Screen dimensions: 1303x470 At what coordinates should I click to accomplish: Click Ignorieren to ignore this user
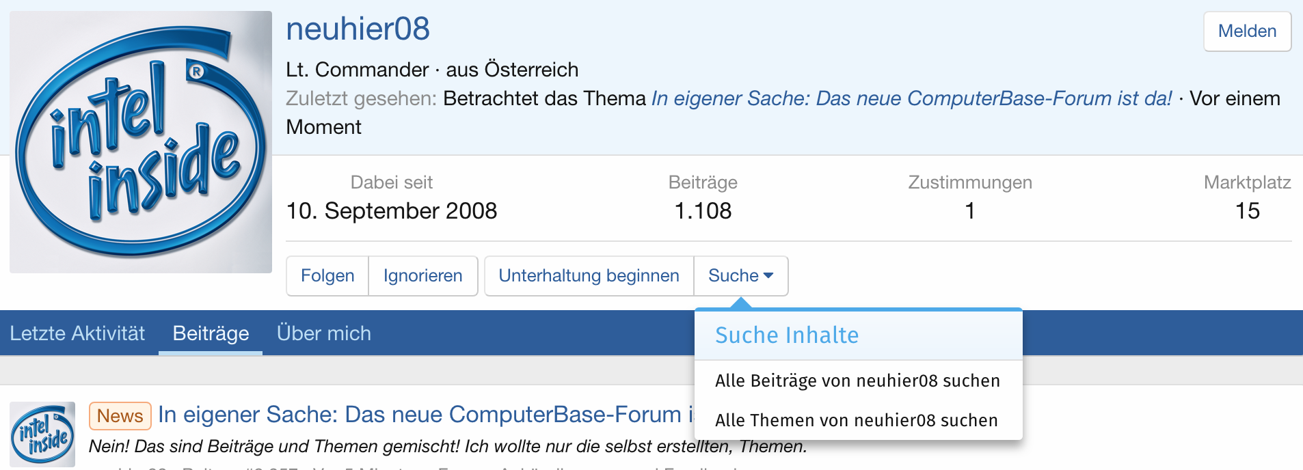pos(423,276)
